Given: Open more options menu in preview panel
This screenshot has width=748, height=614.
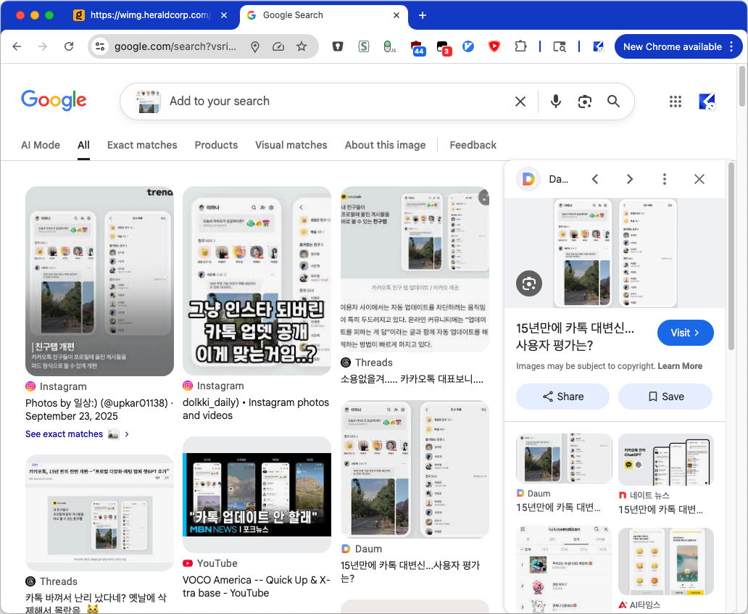Looking at the screenshot, I should [x=665, y=179].
